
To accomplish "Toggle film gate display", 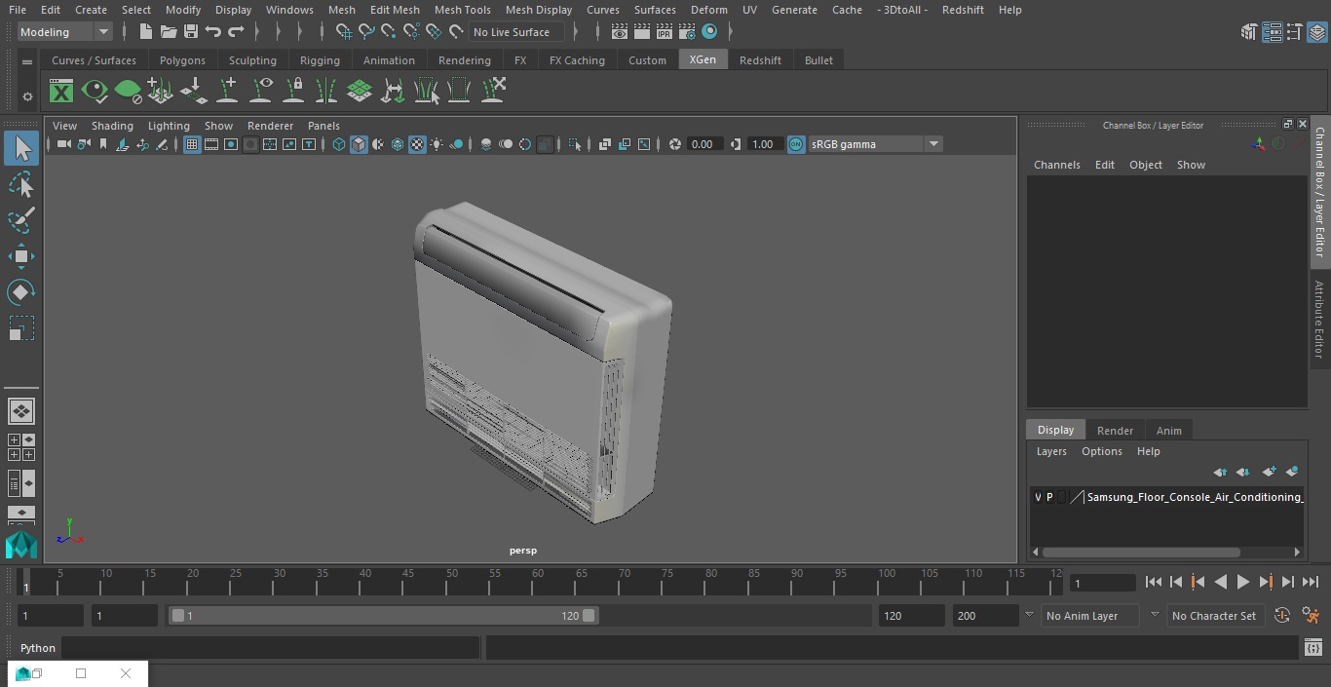I will 211,144.
